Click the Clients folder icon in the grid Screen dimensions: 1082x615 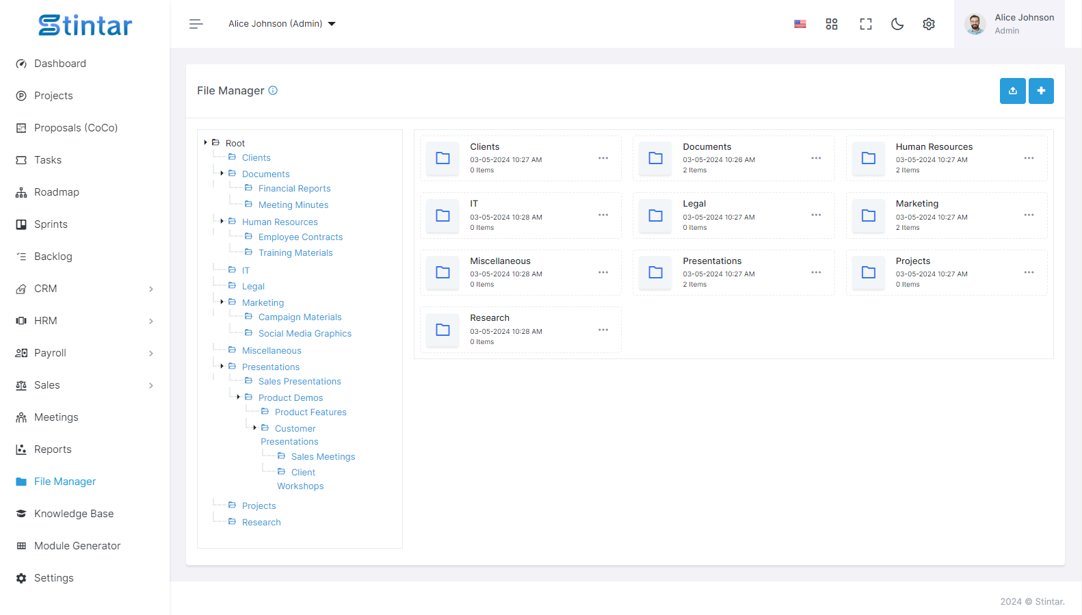[x=443, y=158]
